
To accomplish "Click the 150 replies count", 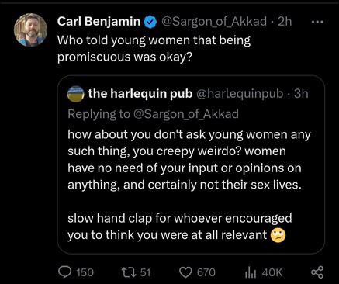I will 85,272.
